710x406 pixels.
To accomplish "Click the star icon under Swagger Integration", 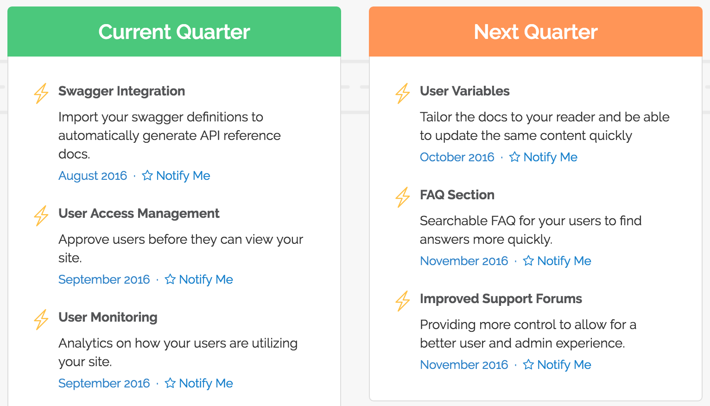I will click(x=147, y=175).
